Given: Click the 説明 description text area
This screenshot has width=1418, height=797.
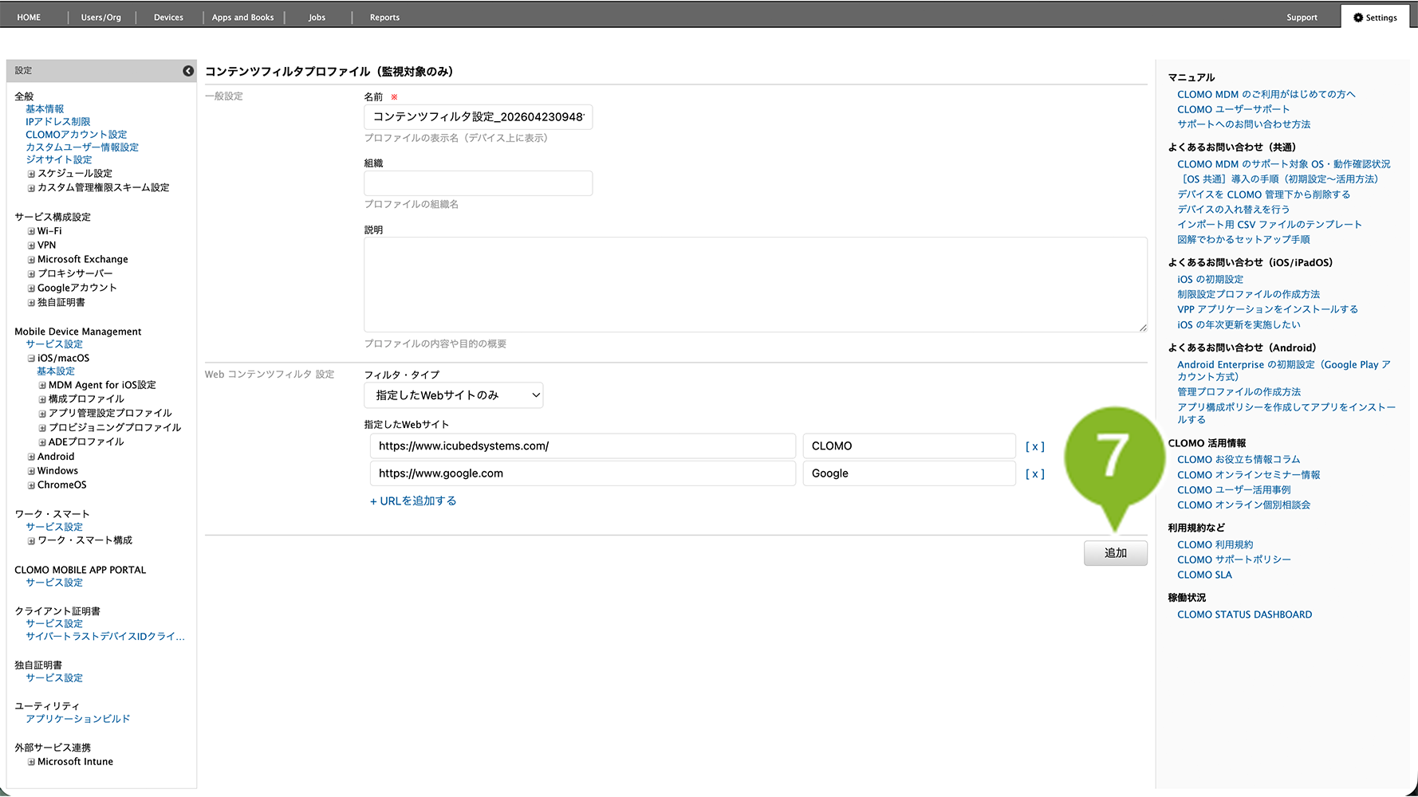Looking at the screenshot, I should [x=754, y=285].
